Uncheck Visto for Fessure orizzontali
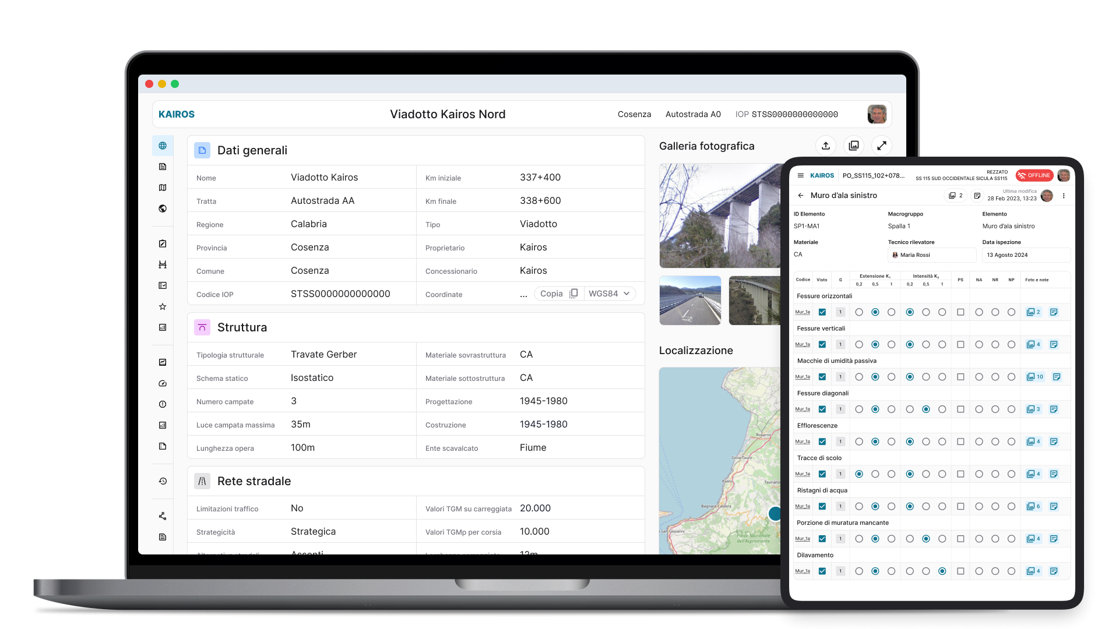 pos(822,312)
